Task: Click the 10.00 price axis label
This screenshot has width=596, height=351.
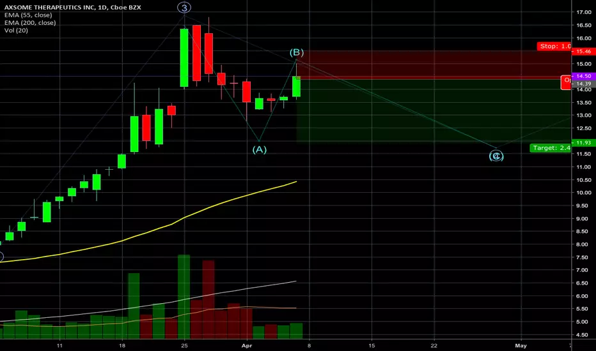Action: (584, 192)
